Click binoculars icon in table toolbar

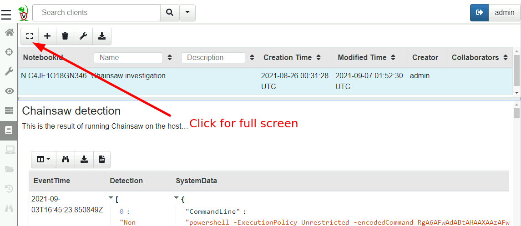[66, 160]
